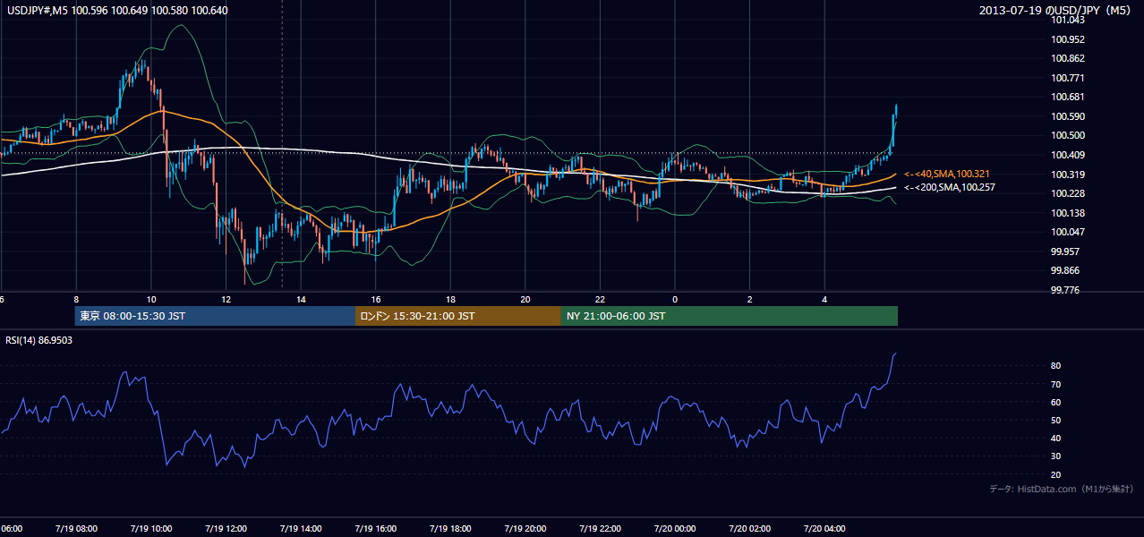Click hour marker 16 under price chart
This screenshot has width=1144, height=537.
pyautogui.click(x=376, y=300)
